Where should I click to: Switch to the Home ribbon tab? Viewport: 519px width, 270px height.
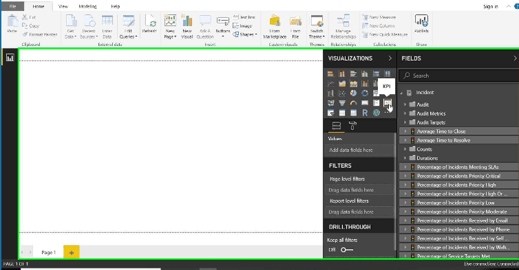[39, 6]
